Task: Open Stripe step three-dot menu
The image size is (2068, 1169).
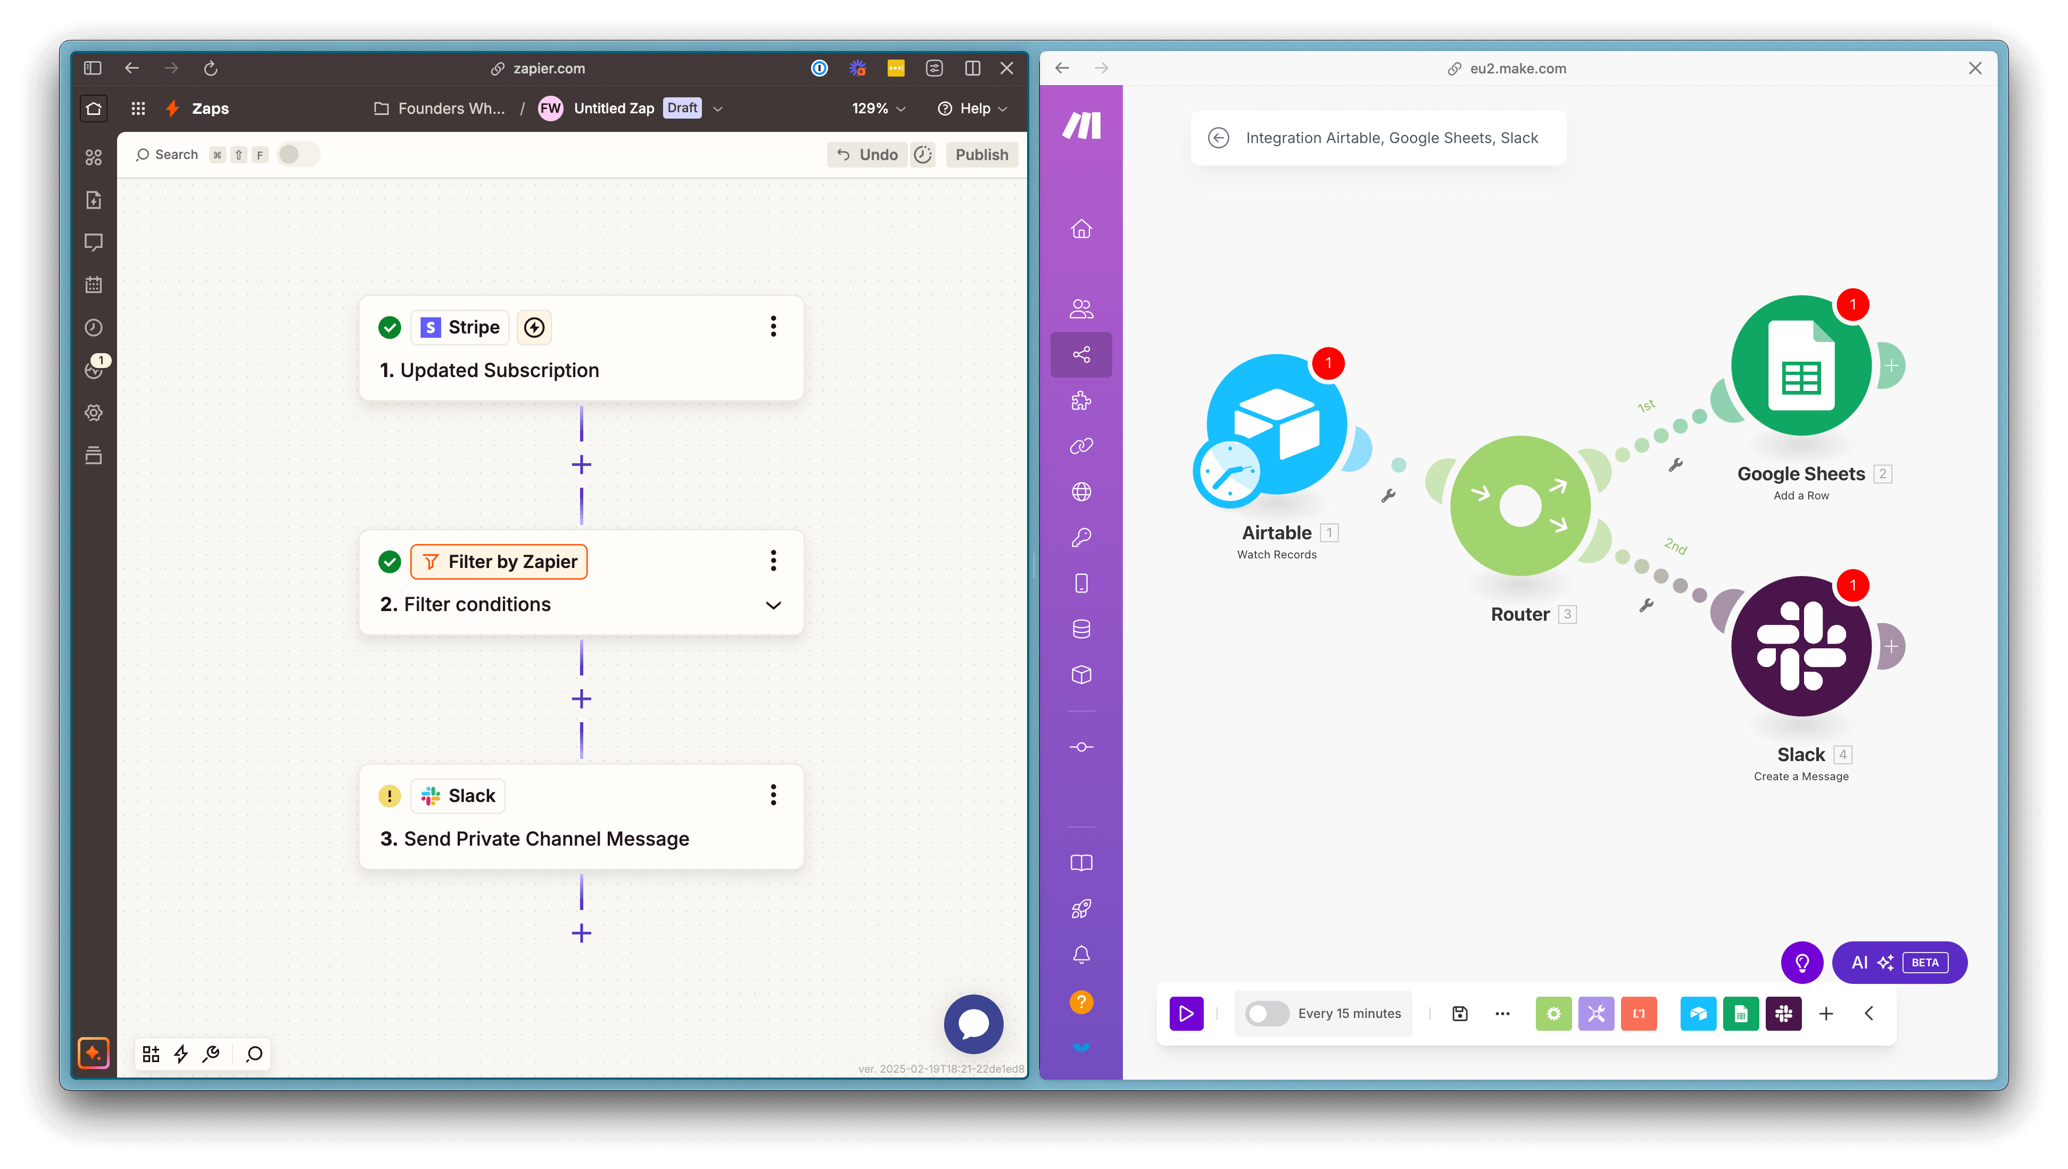Action: pyautogui.click(x=773, y=326)
